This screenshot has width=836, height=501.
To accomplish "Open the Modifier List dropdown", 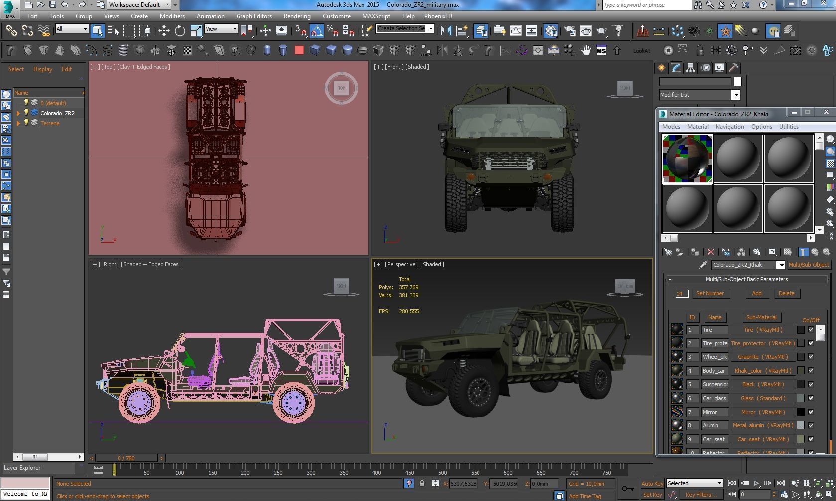I will click(x=700, y=95).
